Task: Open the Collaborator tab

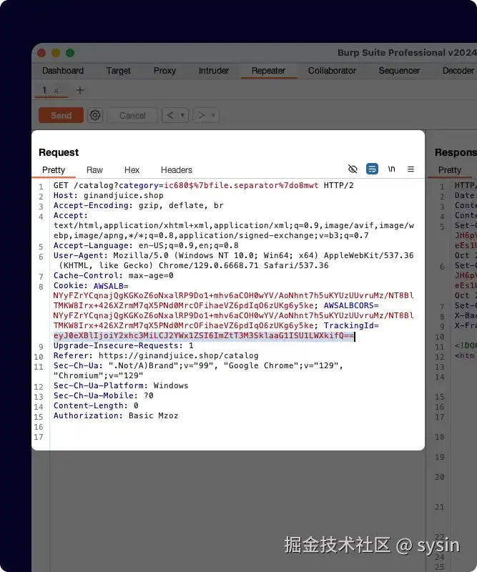Action: coord(332,70)
